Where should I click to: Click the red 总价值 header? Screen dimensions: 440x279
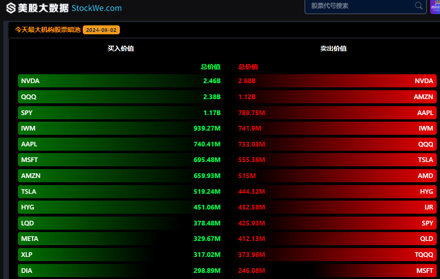248,67
